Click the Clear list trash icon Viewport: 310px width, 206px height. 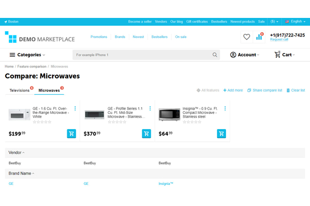288,91
